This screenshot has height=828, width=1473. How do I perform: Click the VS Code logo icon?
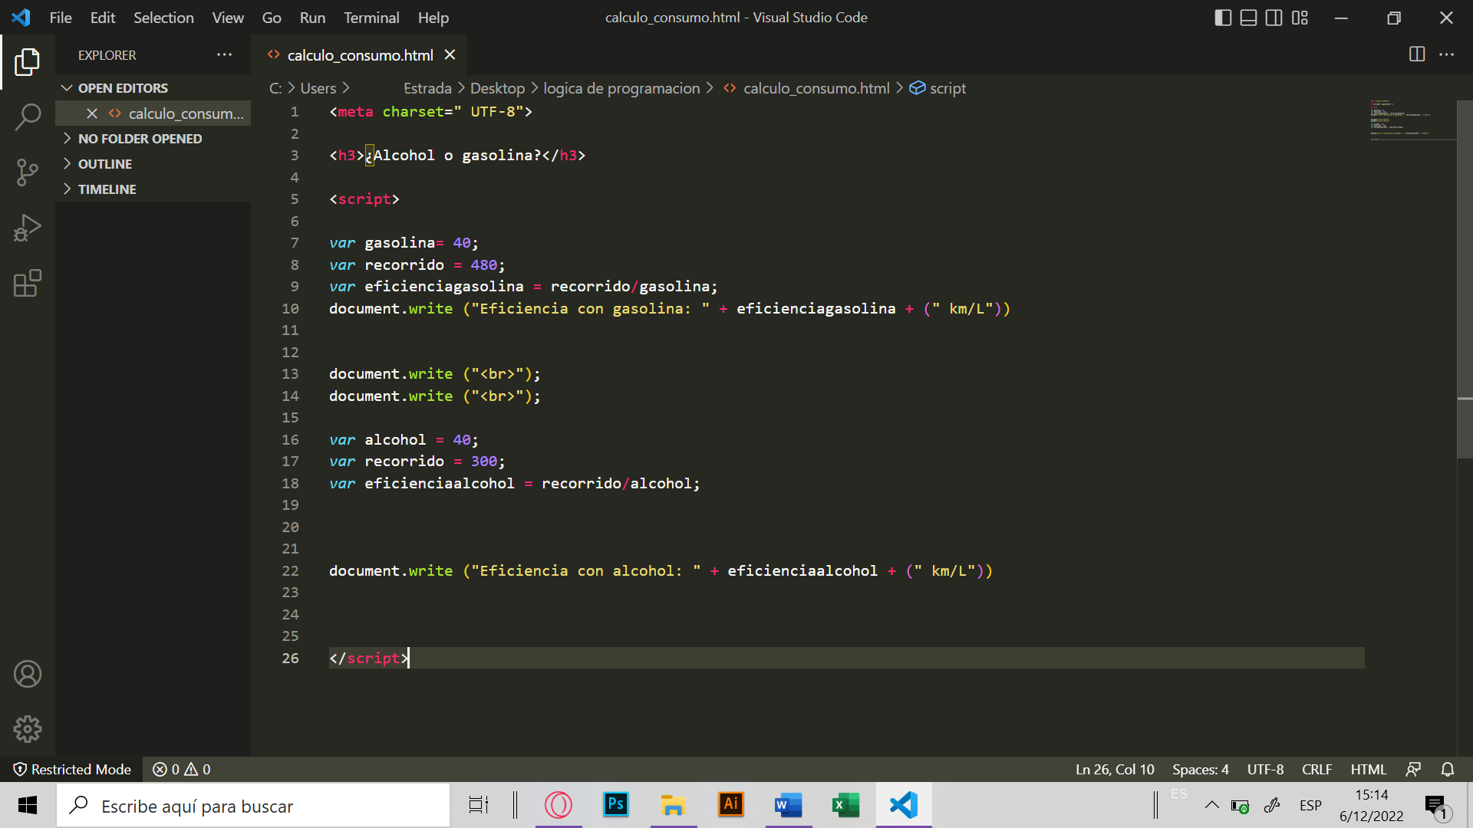pyautogui.click(x=21, y=17)
